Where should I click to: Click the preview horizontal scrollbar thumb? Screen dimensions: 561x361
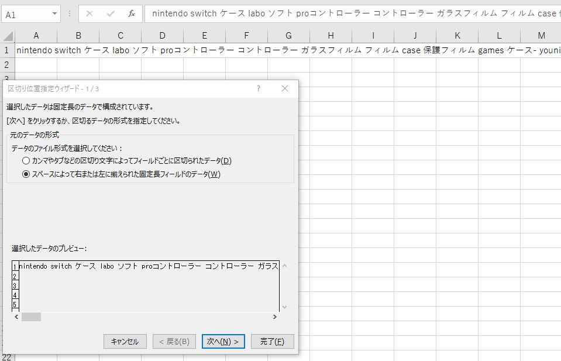31,317
